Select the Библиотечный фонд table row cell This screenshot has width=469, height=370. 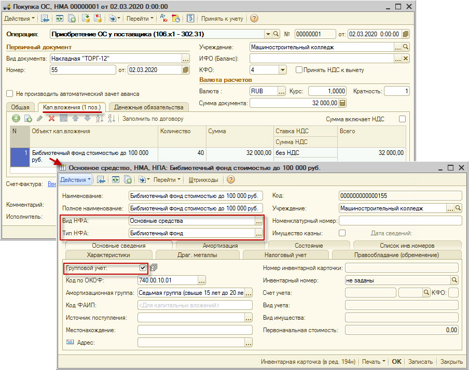[x=93, y=156]
